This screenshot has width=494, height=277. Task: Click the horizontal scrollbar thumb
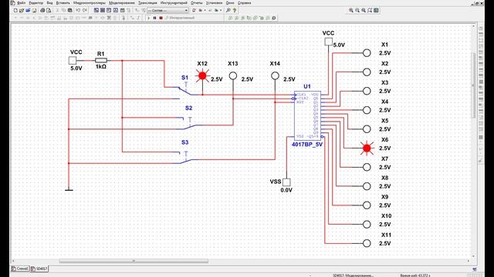coord(134,261)
